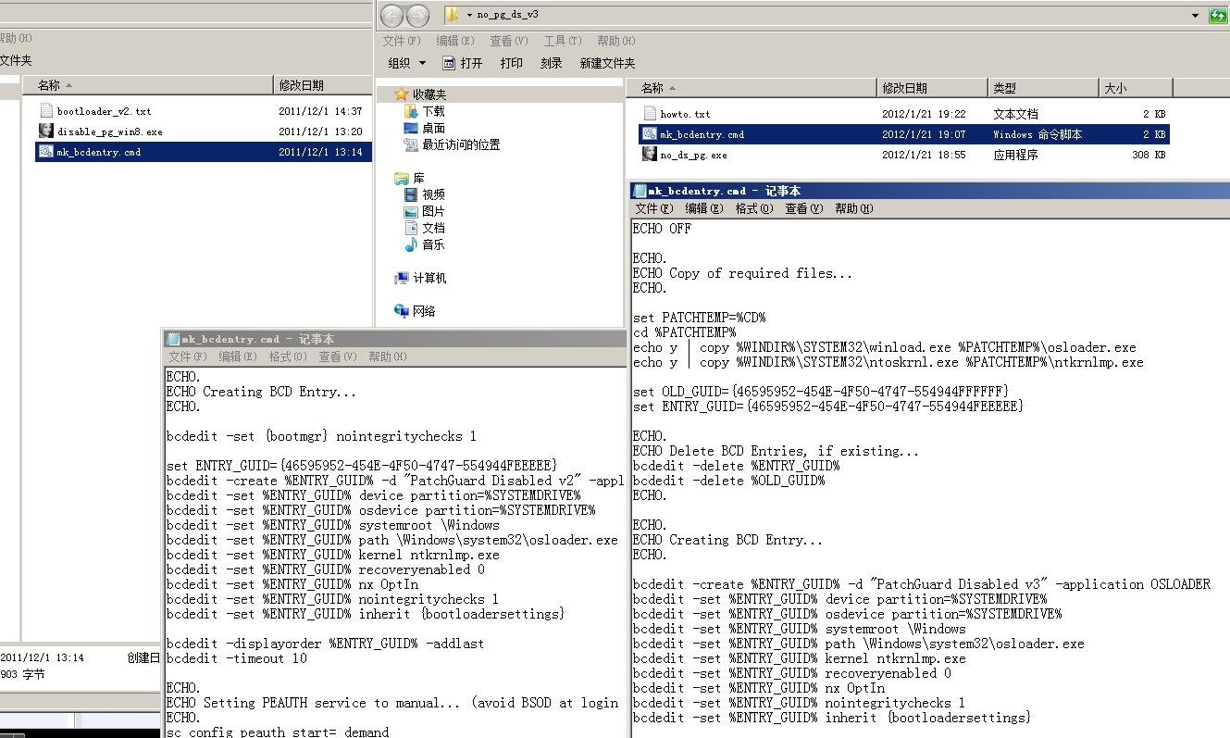Click the Back navigation arrow in no_pg_ds_v3 window
1230x738 pixels.
(x=392, y=16)
